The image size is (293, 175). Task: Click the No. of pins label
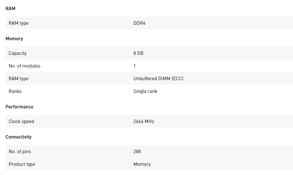click(x=20, y=152)
